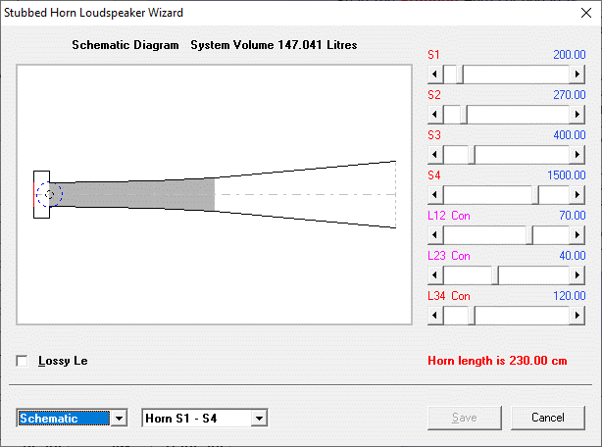Click the L12 value 70.00
The width and height of the screenshot is (602, 447).
tap(572, 216)
